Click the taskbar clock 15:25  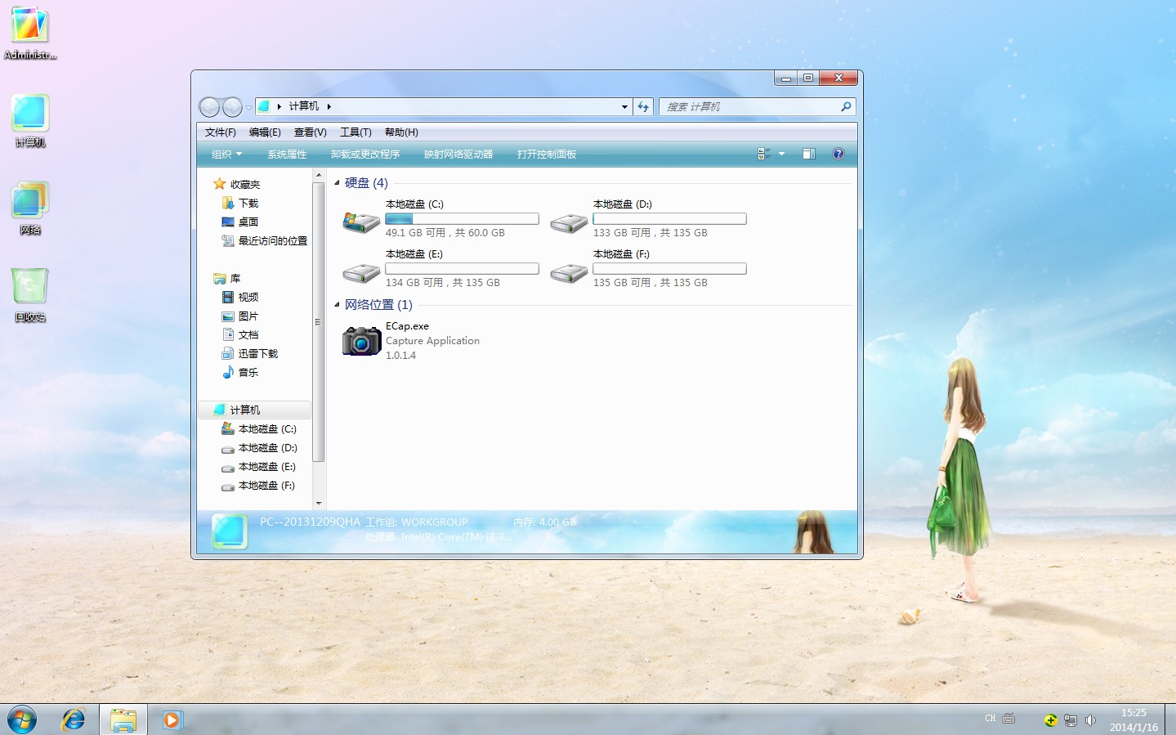click(1134, 713)
